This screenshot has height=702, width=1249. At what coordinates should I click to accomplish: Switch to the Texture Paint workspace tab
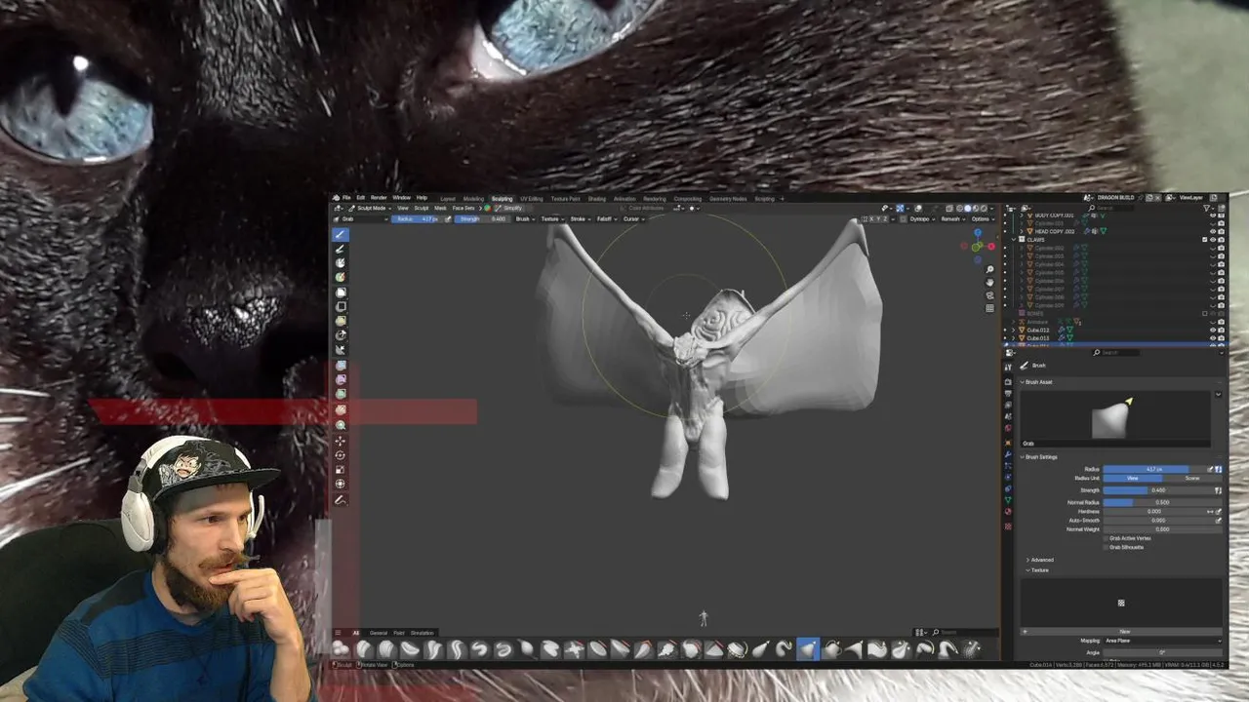(566, 197)
